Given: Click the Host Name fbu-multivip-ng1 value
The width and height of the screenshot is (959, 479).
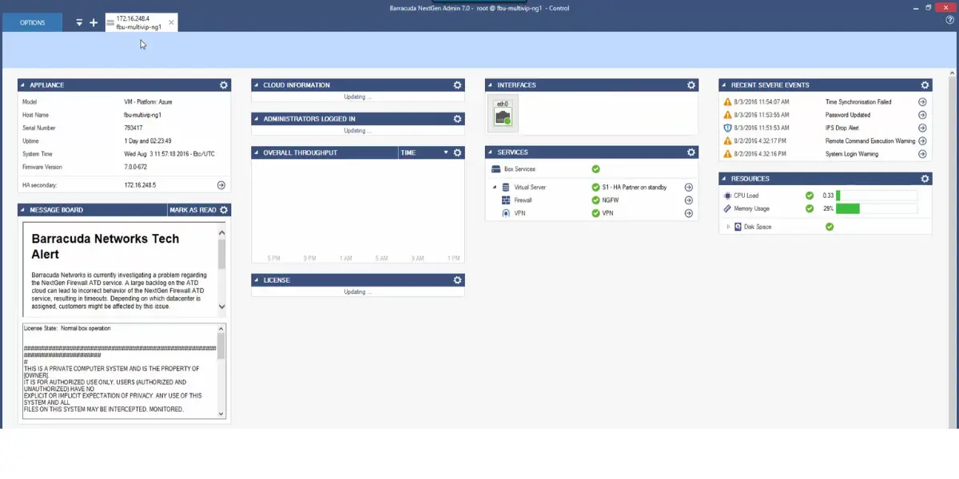Looking at the screenshot, I should click(x=143, y=115).
